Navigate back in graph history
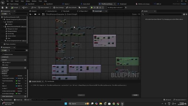This screenshot has width=188, height=106. pos(35,14)
